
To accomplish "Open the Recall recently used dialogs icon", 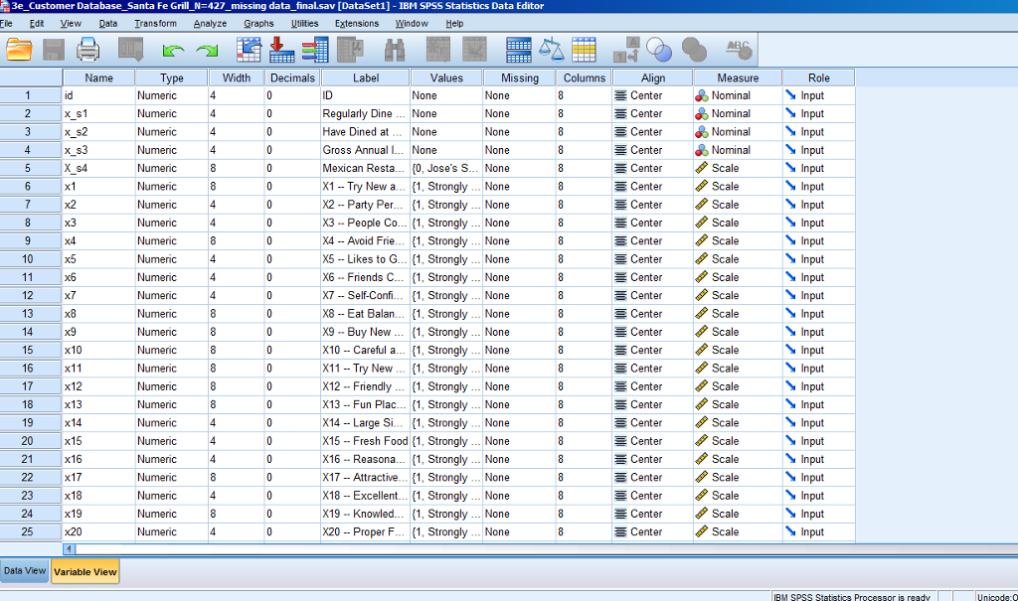I will [130, 50].
